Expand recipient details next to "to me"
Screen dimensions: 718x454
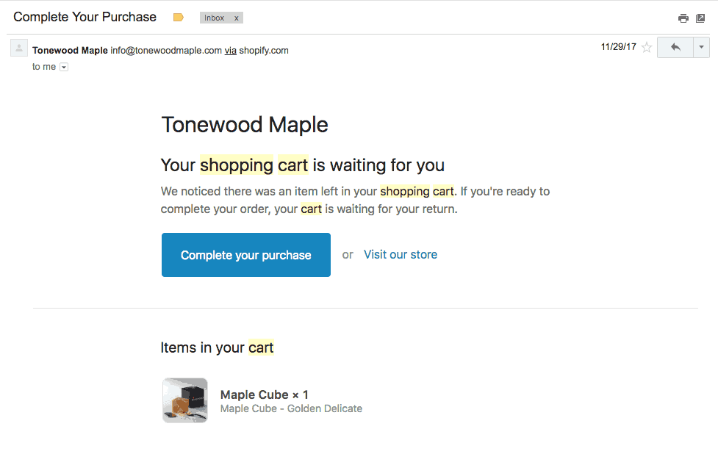point(64,67)
